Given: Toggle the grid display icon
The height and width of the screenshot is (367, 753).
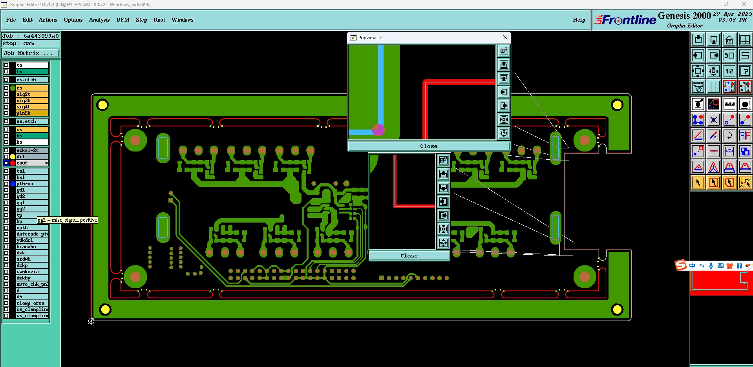Looking at the screenshot, I should point(714,87).
